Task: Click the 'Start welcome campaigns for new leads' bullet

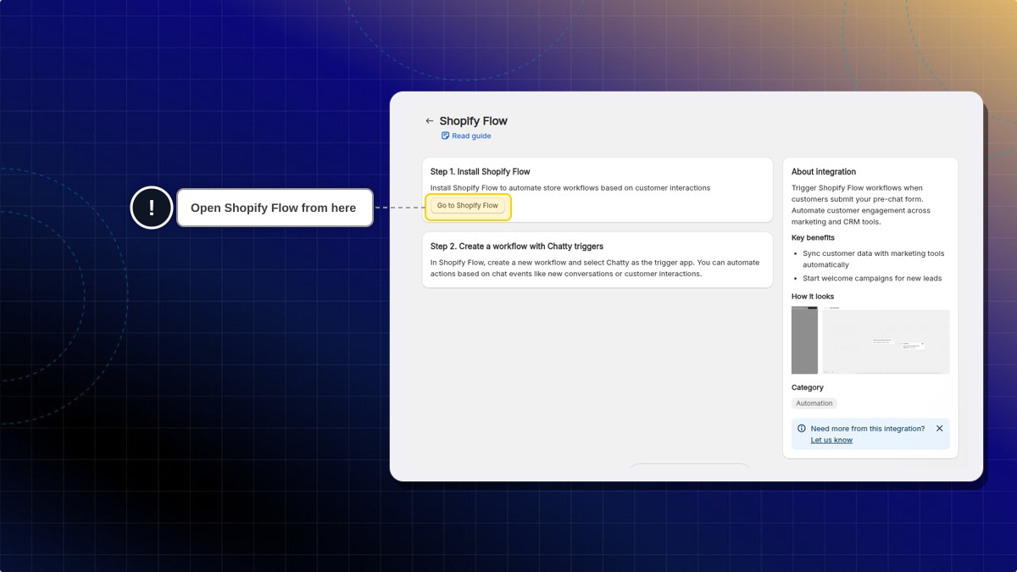Action: (872, 278)
